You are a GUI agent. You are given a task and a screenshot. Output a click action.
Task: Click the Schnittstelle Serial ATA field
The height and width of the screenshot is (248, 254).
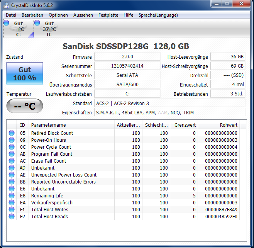127,75
